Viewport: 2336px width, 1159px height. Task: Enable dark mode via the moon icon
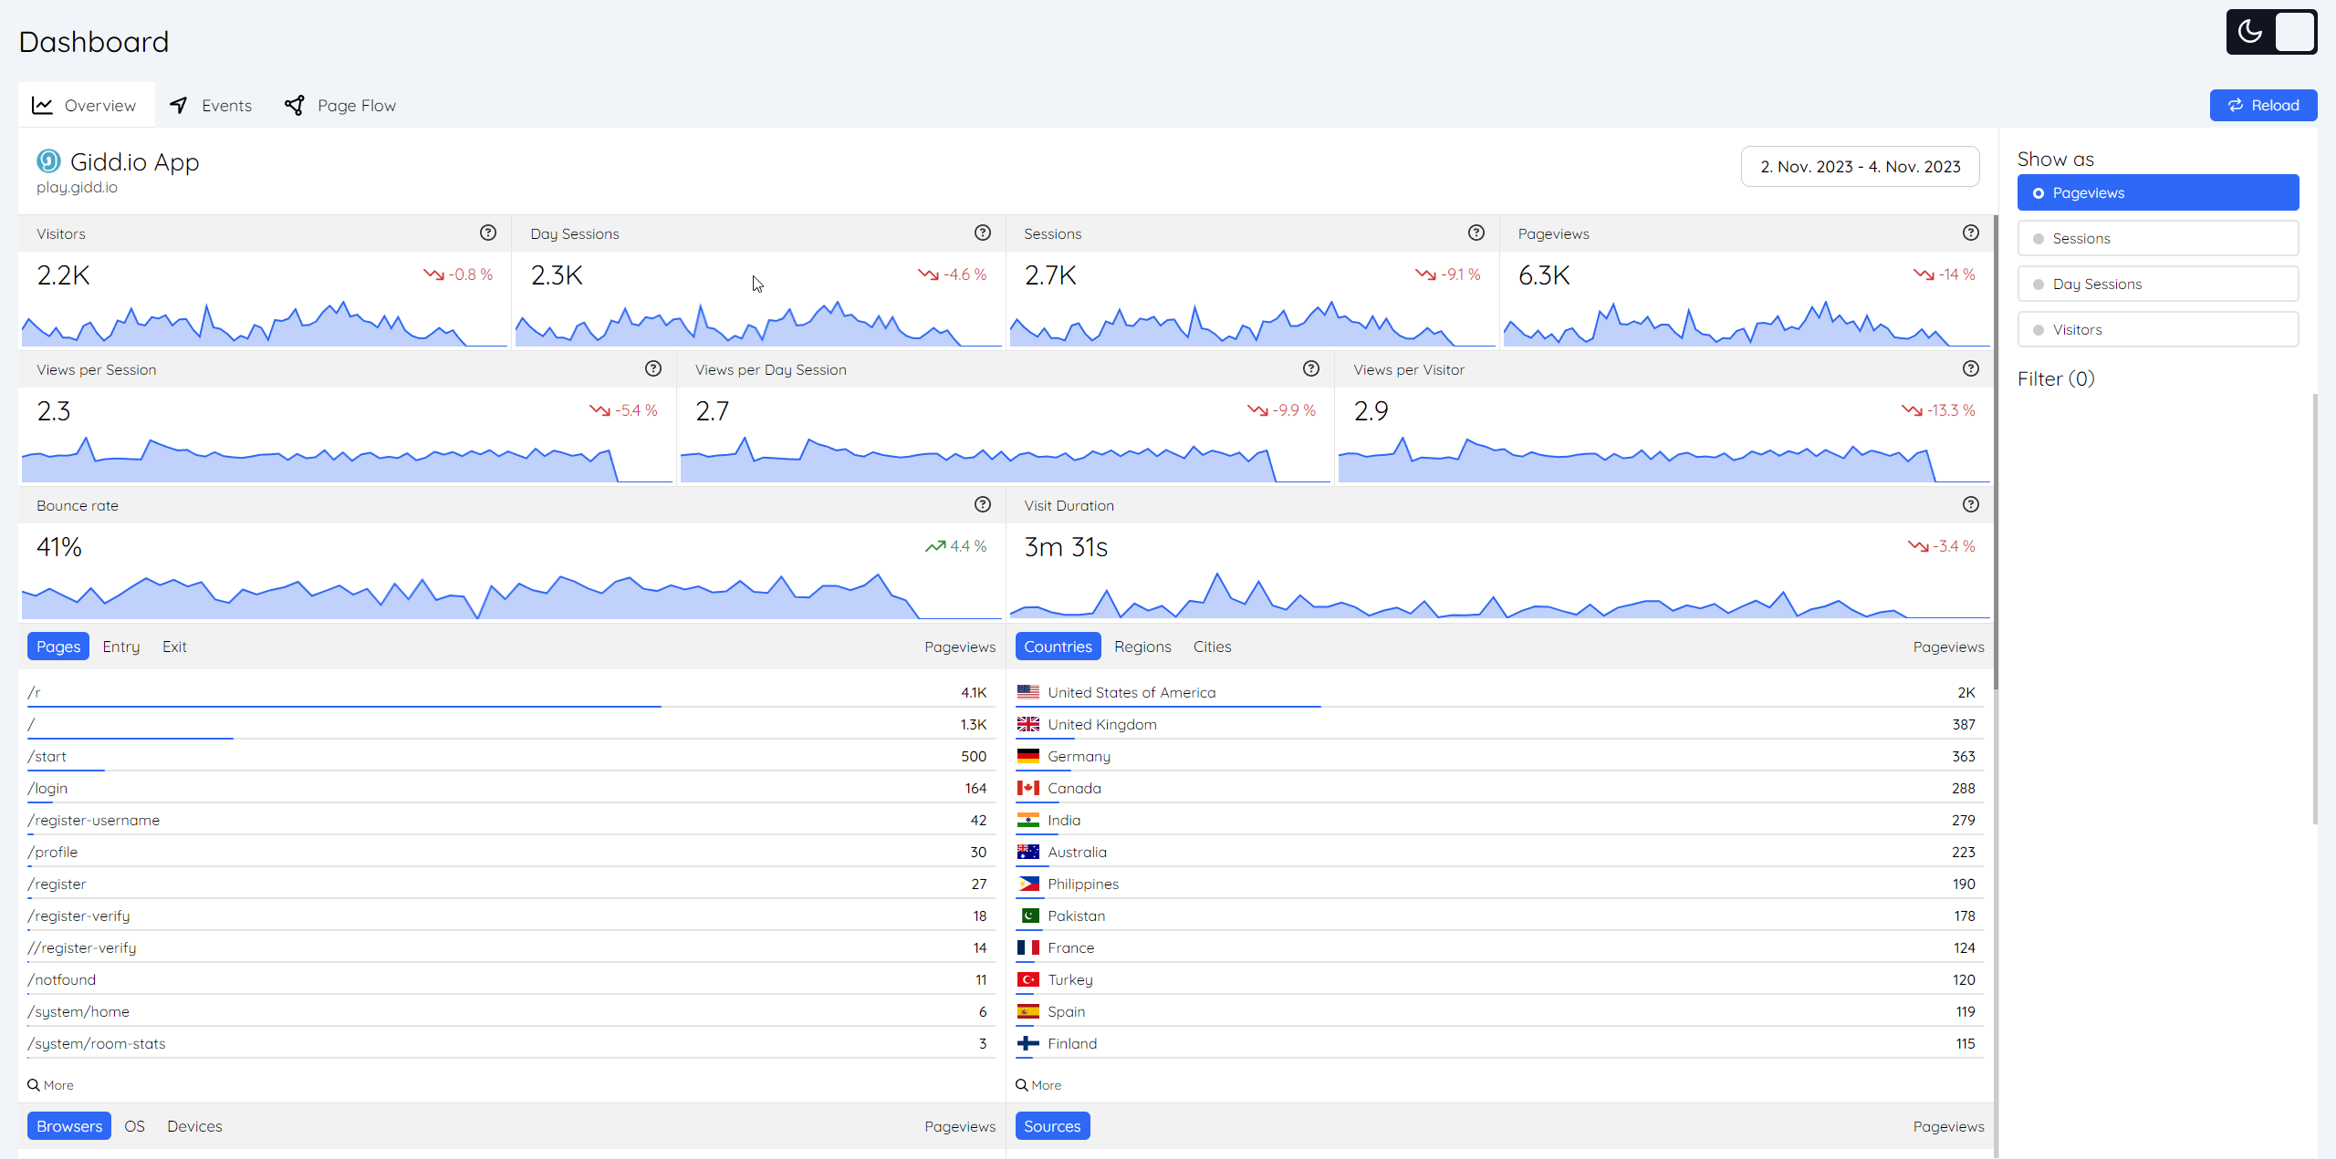click(x=2250, y=31)
